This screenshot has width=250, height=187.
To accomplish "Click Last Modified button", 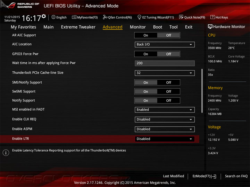I will (174, 176).
